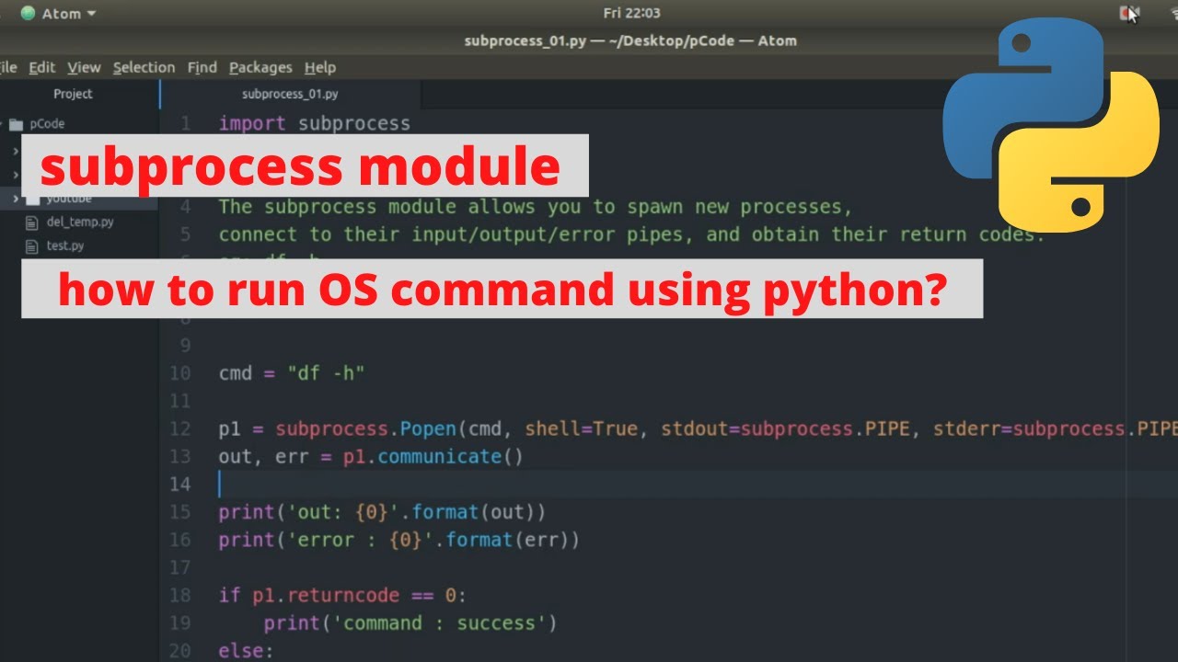Expand the youtube folder chevron

tap(15, 199)
